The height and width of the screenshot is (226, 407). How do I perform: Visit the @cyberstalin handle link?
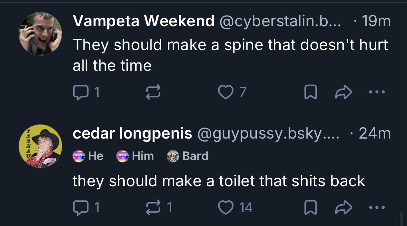click(279, 22)
